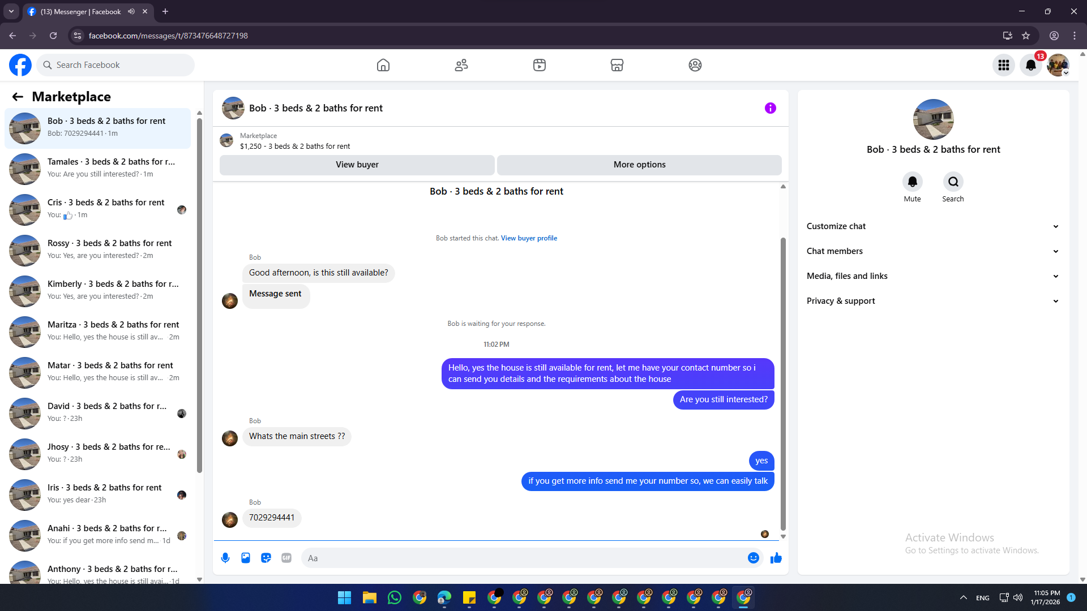The height and width of the screenshot is (611, 1087).
Task: Click the voice clip microphone icon
Action: 225,558
